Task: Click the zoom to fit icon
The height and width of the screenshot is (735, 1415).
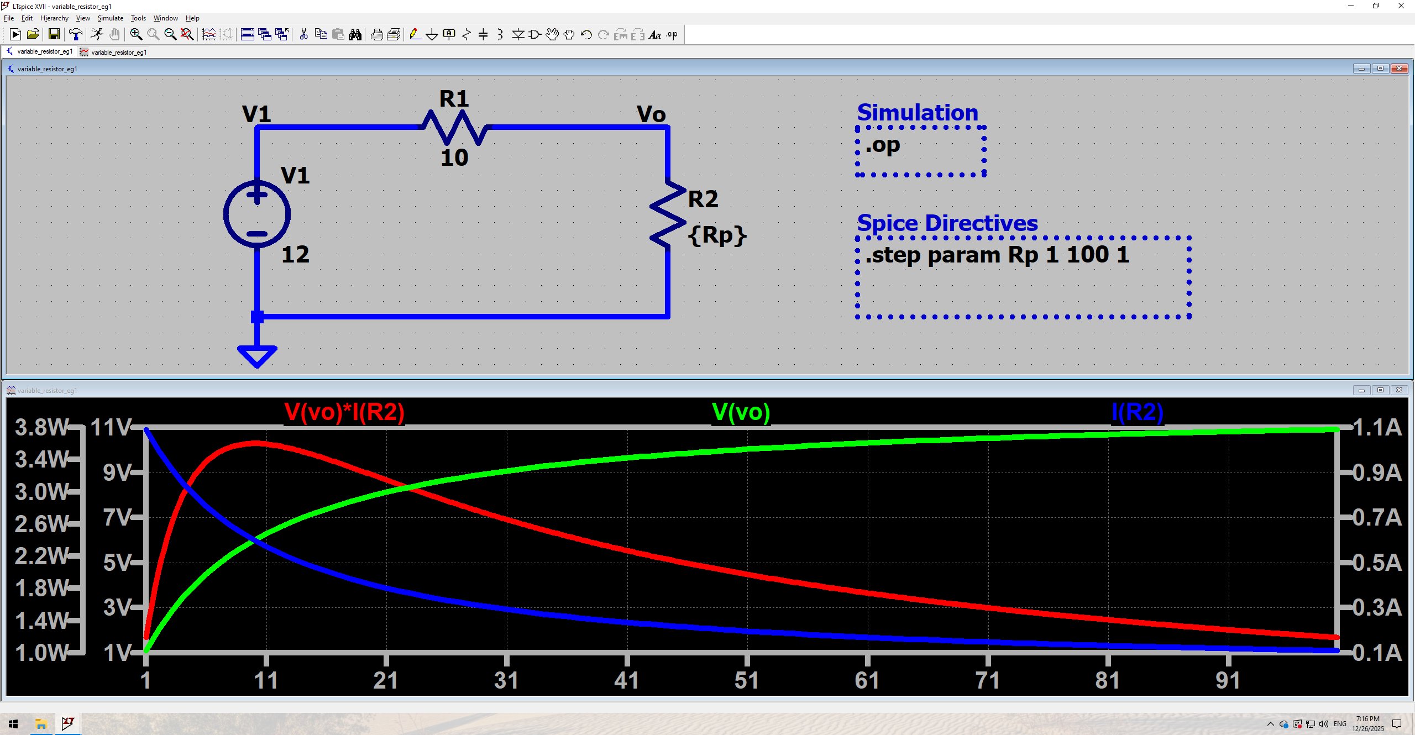Action: click(x=187, y=35)
